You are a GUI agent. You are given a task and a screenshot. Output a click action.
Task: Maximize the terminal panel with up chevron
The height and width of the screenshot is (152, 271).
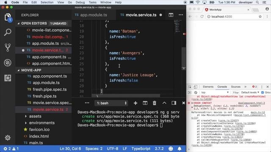pos(164,103)
